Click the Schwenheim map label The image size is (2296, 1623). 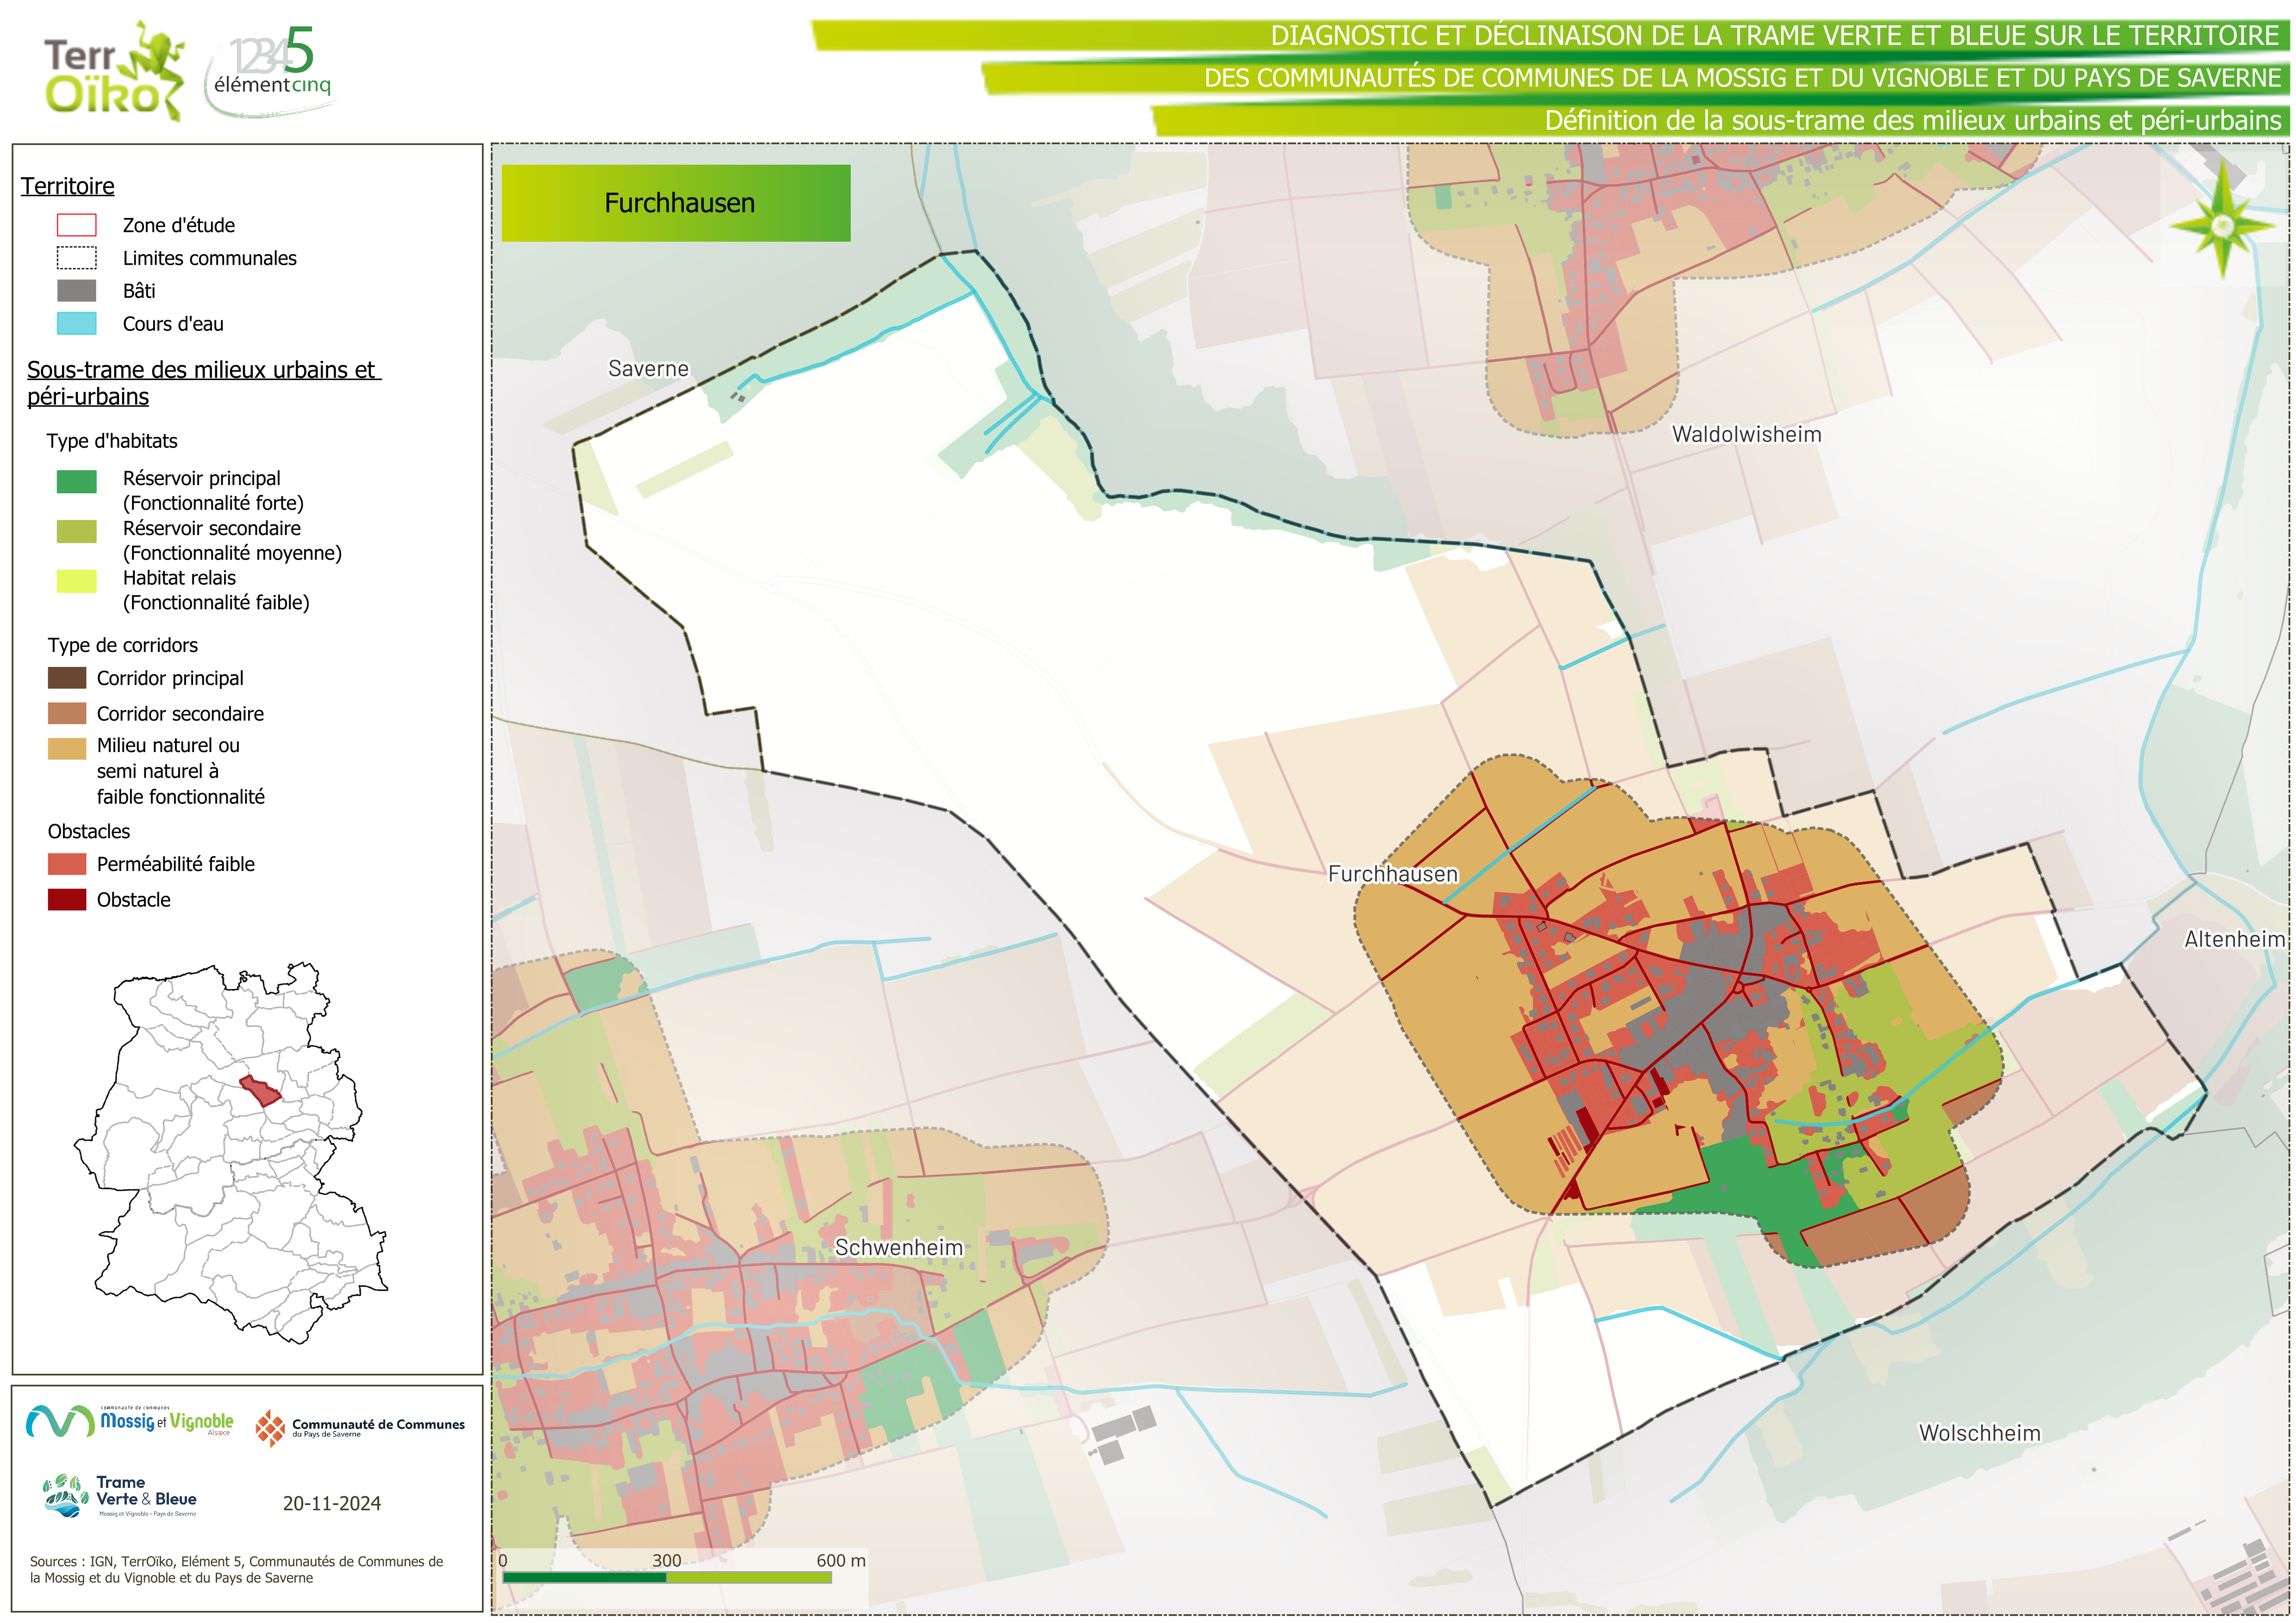[x=898, y=1247]
